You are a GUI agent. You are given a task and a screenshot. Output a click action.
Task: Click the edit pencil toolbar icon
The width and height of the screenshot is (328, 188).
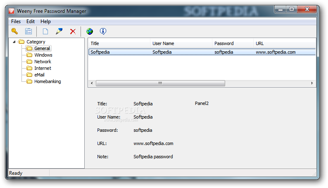[59, 31]
